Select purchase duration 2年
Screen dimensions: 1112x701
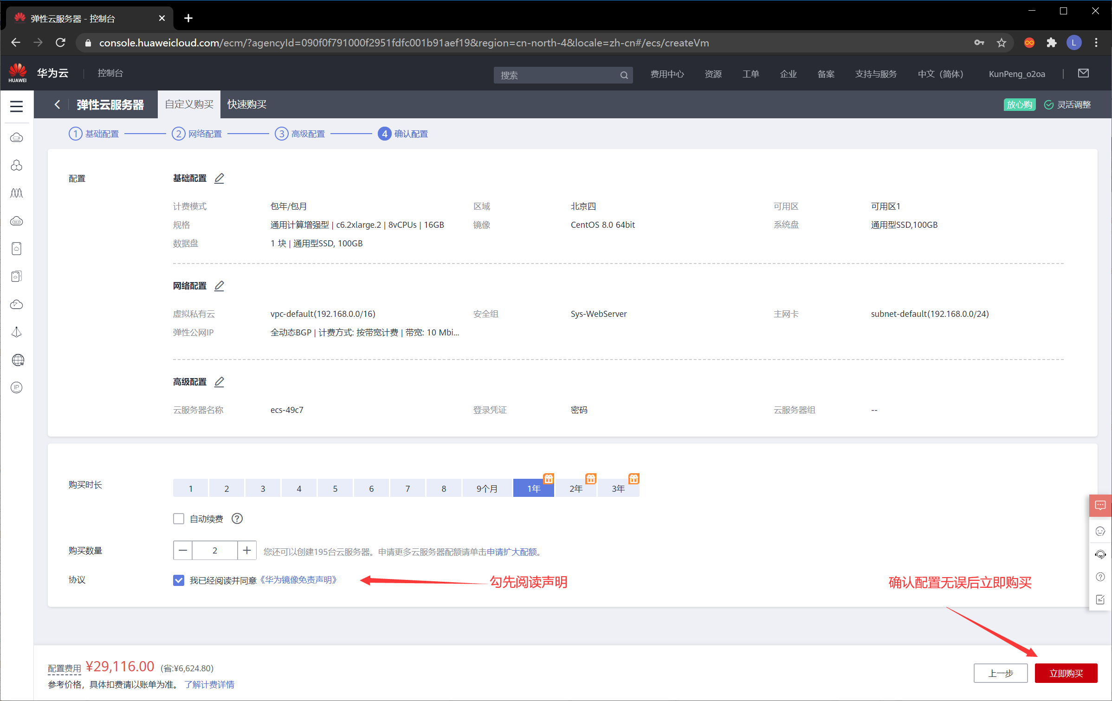(576, 489)
